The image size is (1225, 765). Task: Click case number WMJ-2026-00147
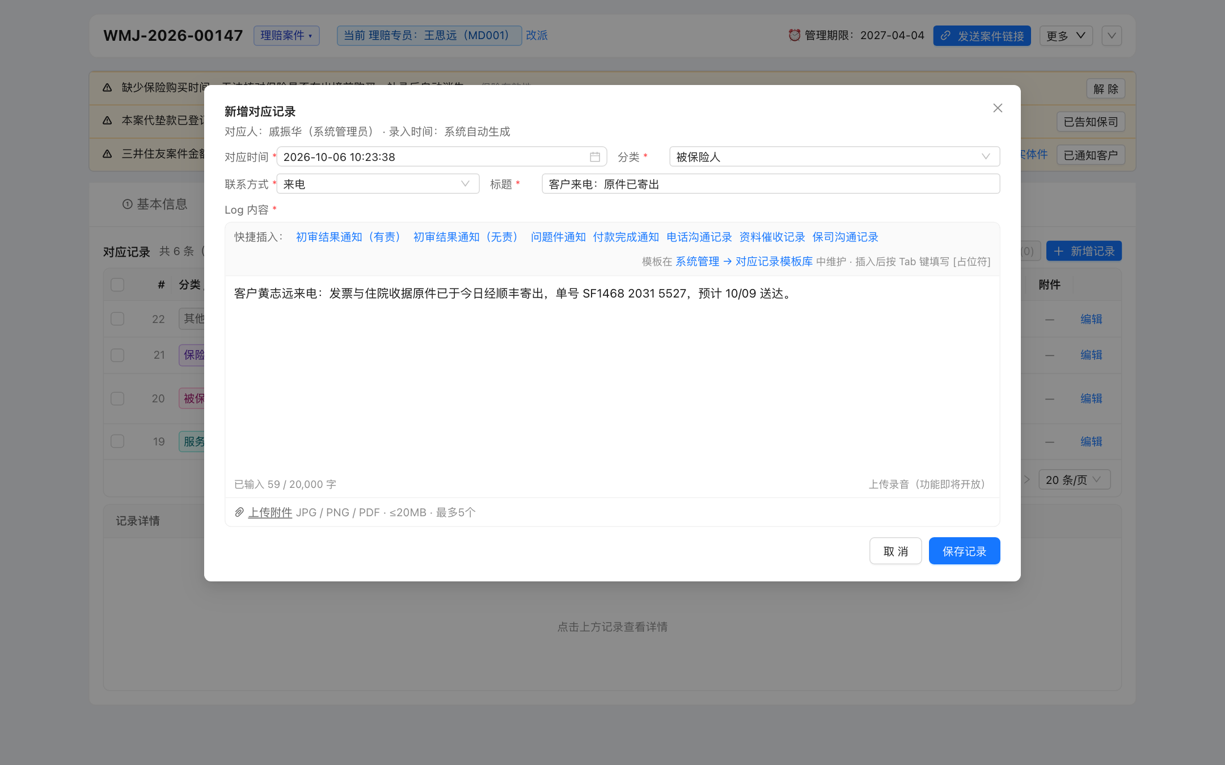coord(173,36)
